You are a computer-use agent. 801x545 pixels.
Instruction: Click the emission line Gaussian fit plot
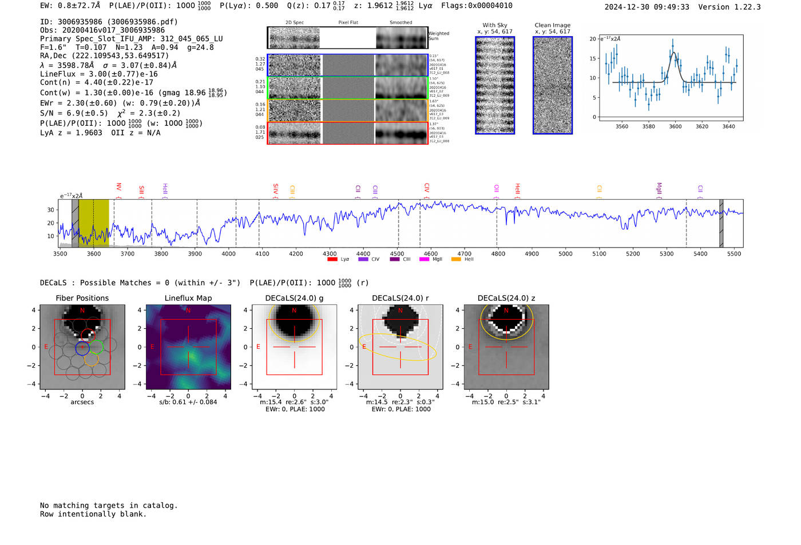(671, 79)
